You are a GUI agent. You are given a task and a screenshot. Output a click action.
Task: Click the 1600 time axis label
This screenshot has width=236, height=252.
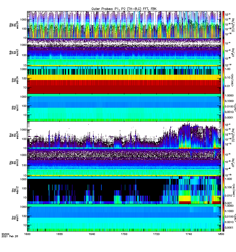27,234
